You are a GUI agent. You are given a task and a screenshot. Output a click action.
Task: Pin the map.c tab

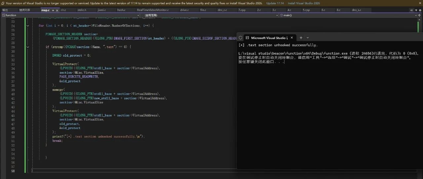point(52,10)
